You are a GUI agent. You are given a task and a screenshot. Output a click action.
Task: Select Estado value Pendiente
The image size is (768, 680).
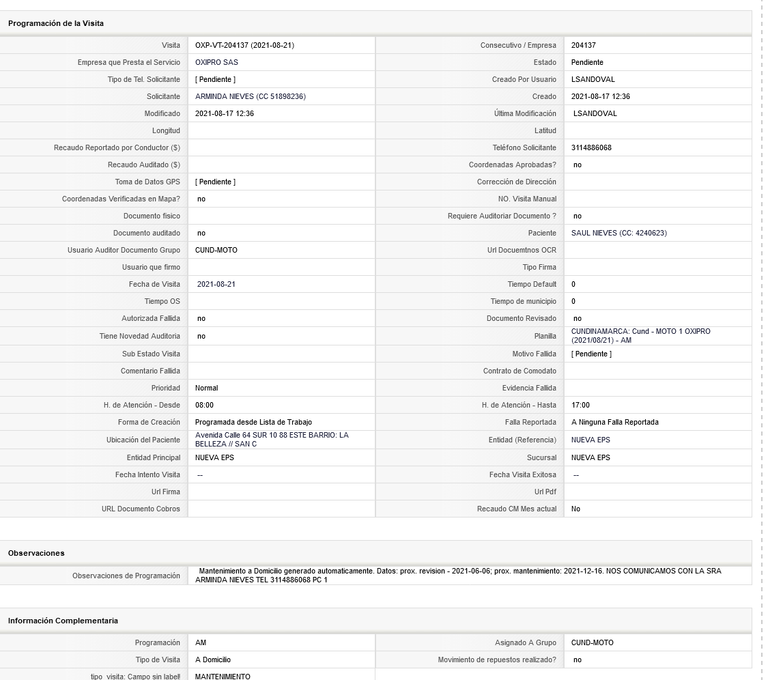[x=587, y=62]
